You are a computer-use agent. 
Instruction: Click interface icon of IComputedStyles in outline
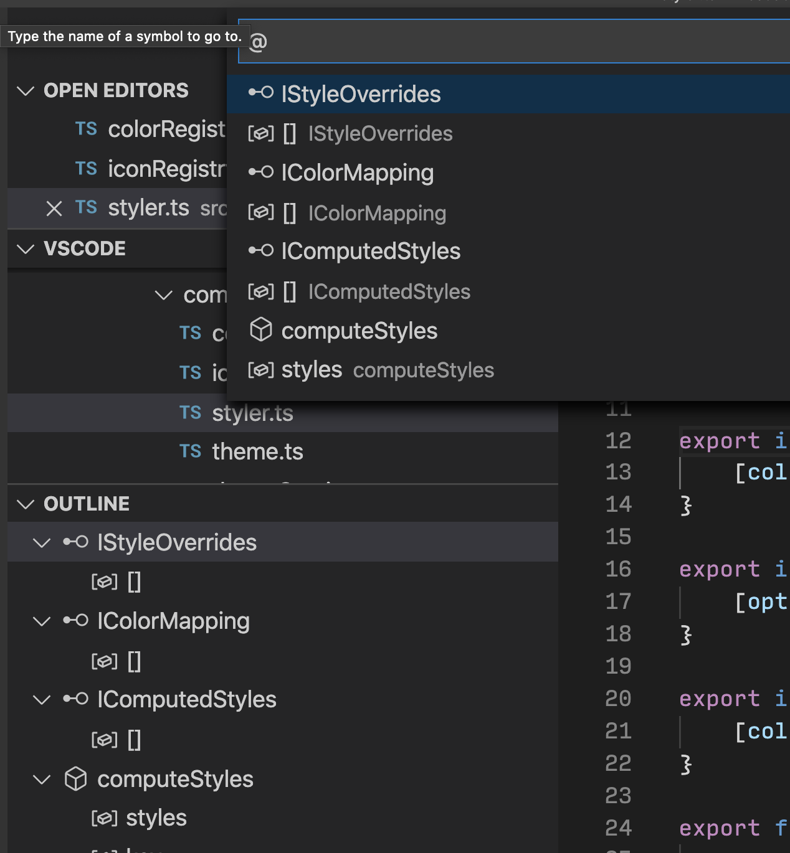click(x=75, y=699)
